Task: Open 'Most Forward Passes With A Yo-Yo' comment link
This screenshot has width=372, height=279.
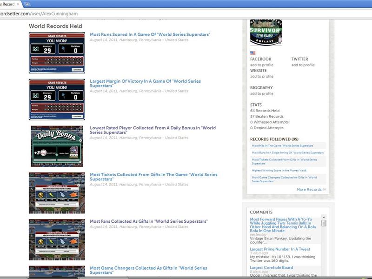Action: [283, 225]
